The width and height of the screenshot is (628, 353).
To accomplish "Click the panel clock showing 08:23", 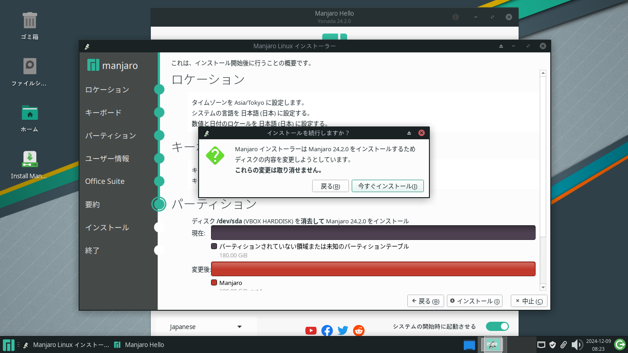I will [x=598, y=345].
